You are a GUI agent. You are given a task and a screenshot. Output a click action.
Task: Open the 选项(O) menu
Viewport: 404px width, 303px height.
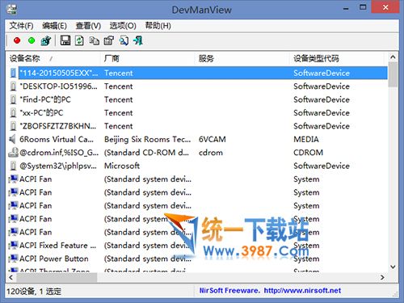point(123,26)
